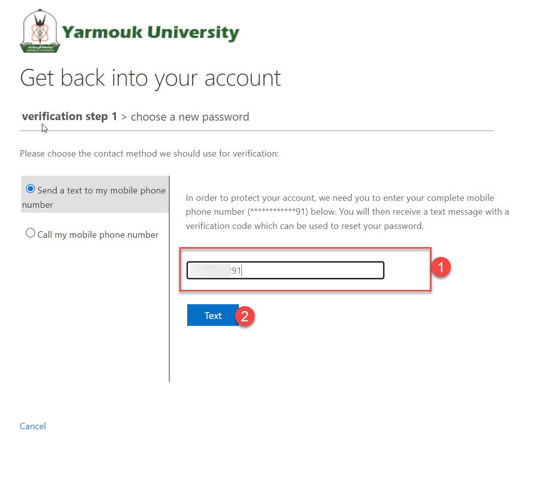Click the verification step 1 breadcrumb
This screenshot has height=478, width=536.
pos(69,117)
